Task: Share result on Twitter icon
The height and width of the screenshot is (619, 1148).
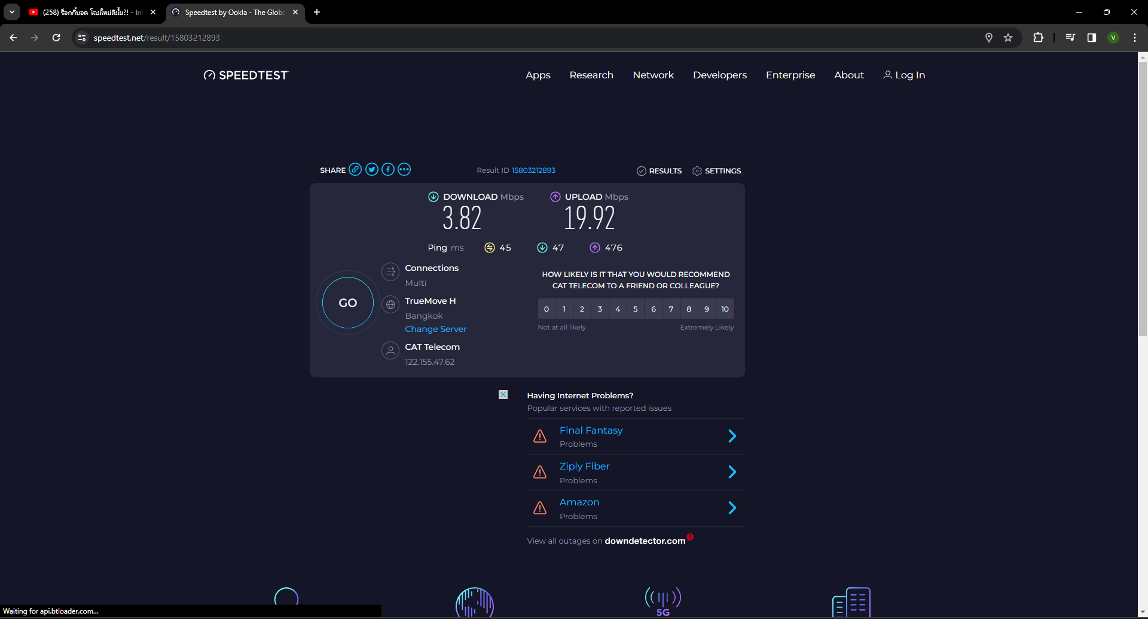Action: 372,170
